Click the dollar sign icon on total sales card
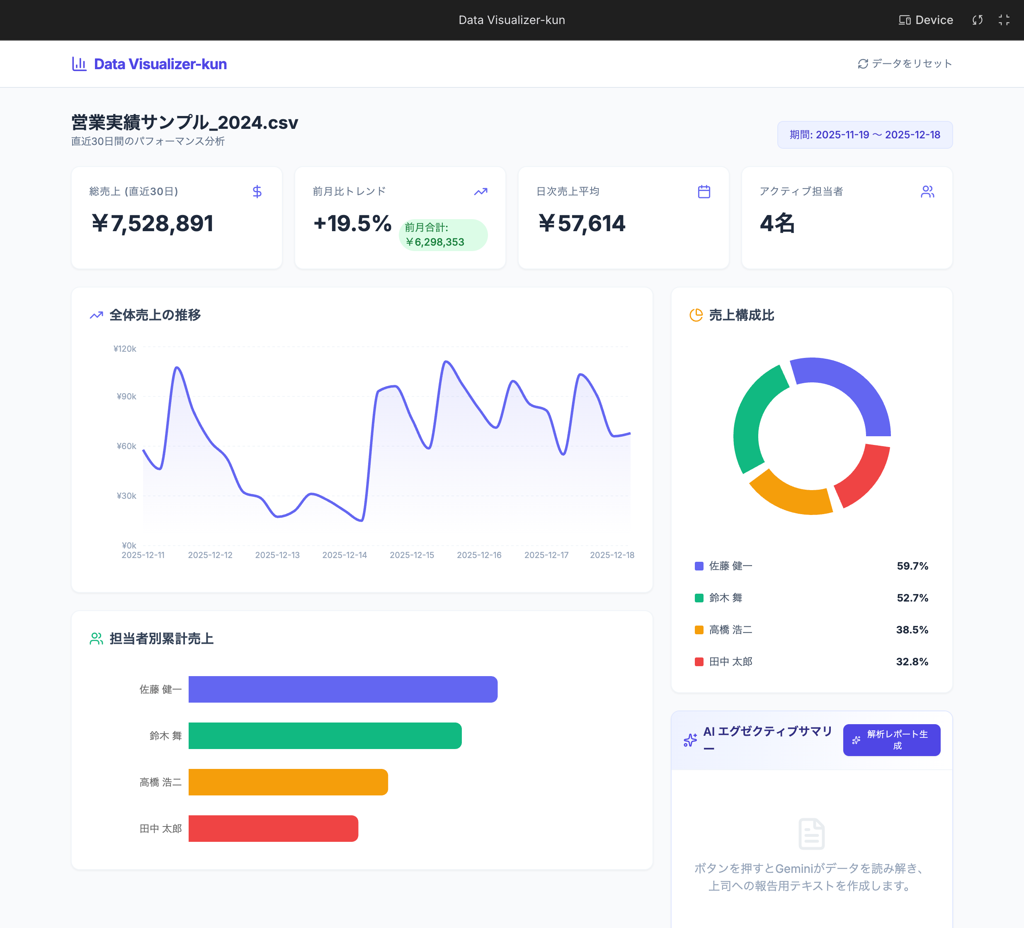The width and height of the screenshot is (1024, 928). (x=257, y=191)
